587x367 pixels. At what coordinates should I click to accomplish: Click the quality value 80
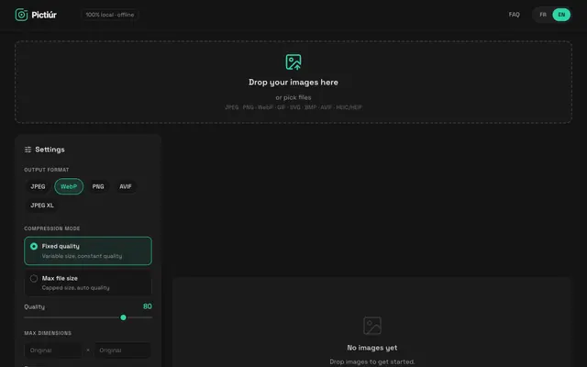pos(147,306)
